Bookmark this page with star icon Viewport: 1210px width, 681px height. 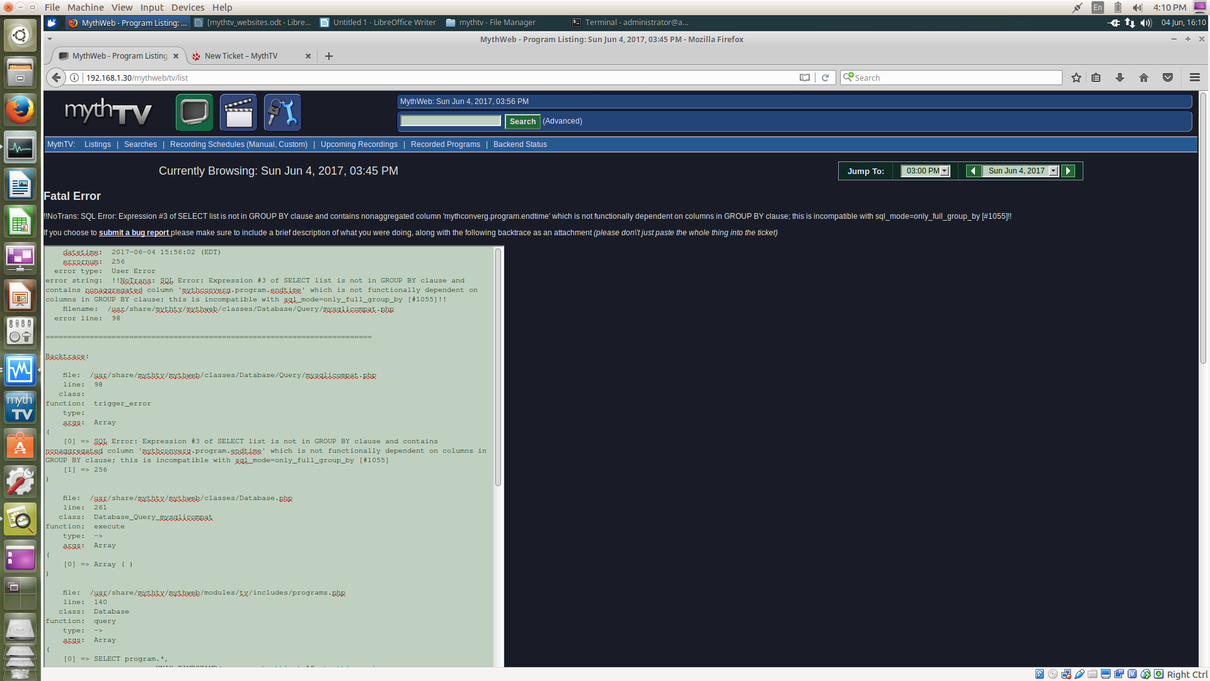tap(1076, 78)
